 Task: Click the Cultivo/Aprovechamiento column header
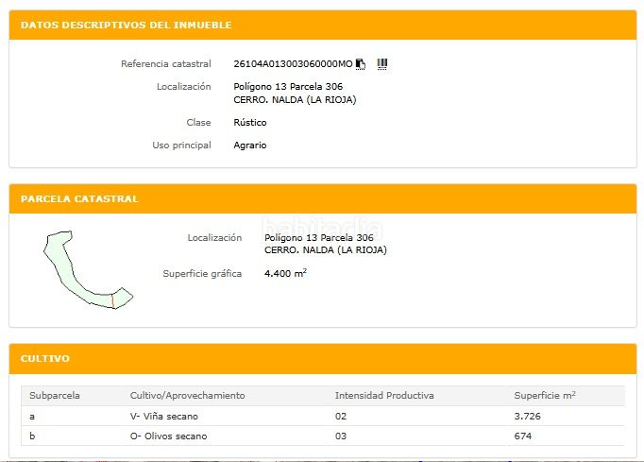pyautogui.click(x=187, y=395)
